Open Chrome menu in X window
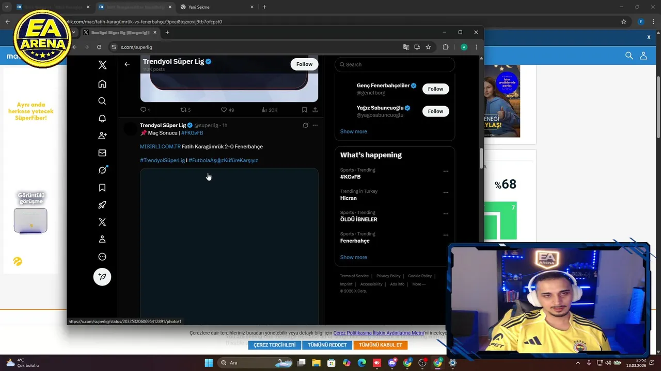The height and width of the screenshot is (371, 661). (476, 47)
